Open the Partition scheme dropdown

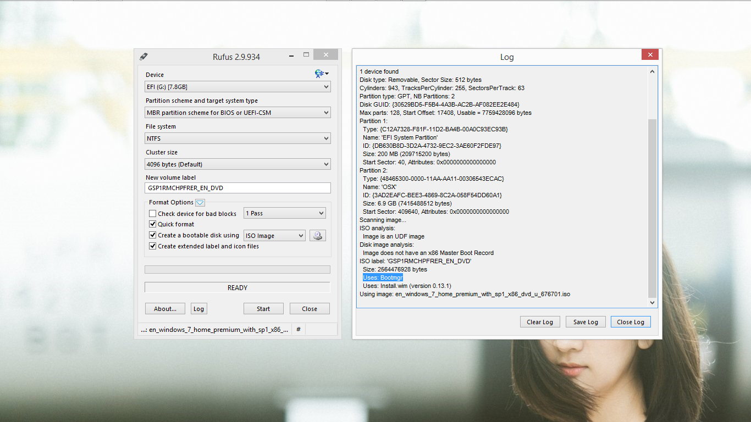(238, 113)
